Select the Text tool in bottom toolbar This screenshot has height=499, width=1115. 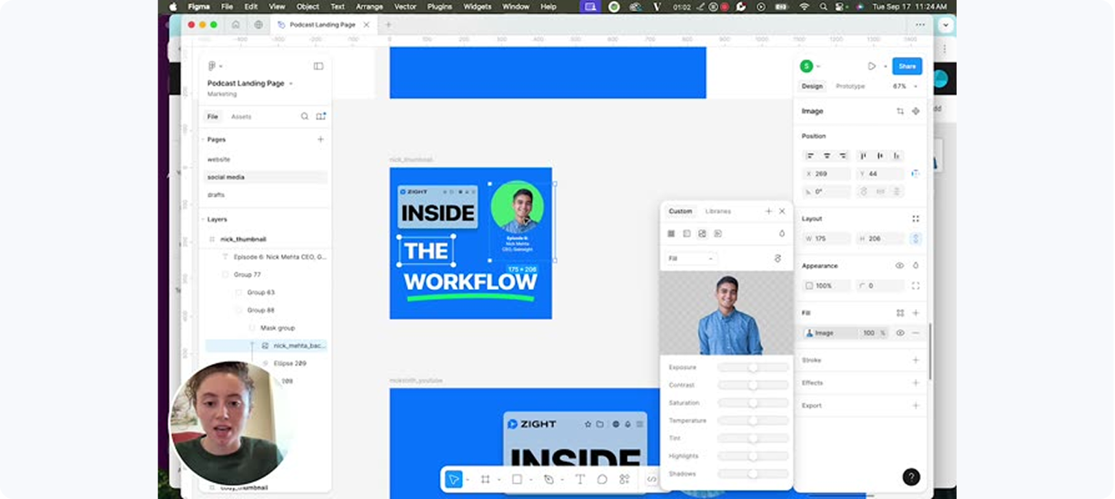pyautogui.click(x=579, y=480)
